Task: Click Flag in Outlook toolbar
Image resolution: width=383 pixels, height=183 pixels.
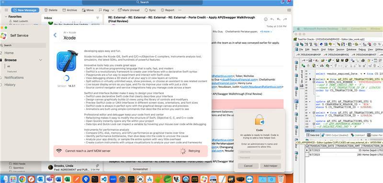Action: click(x=104, y=10)
